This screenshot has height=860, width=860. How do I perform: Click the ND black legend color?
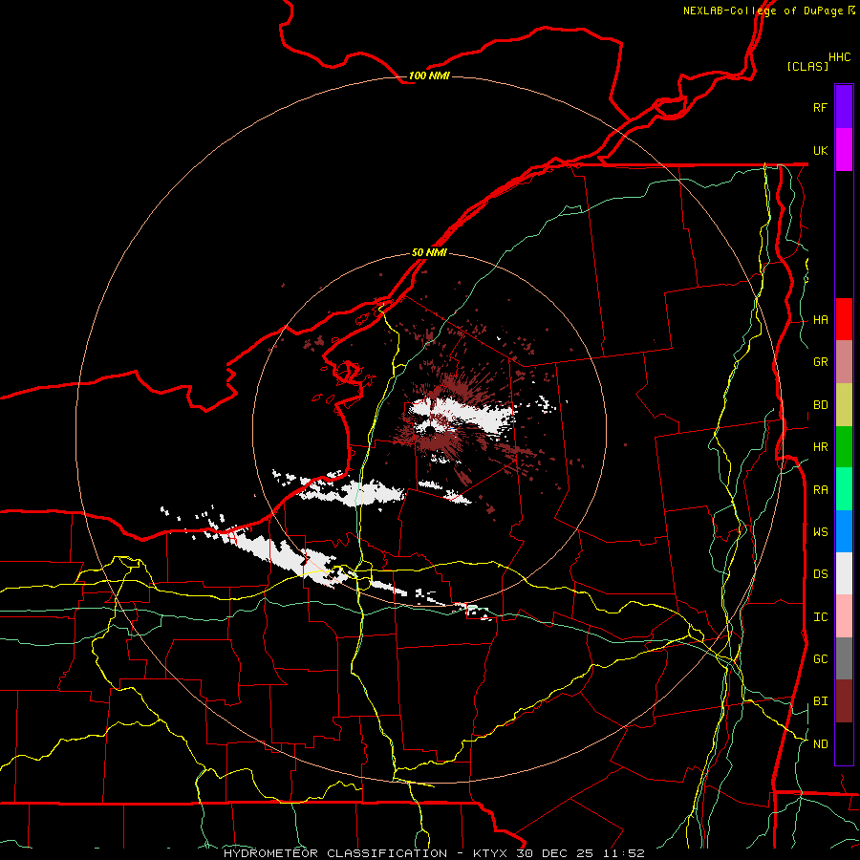point(844,743)
